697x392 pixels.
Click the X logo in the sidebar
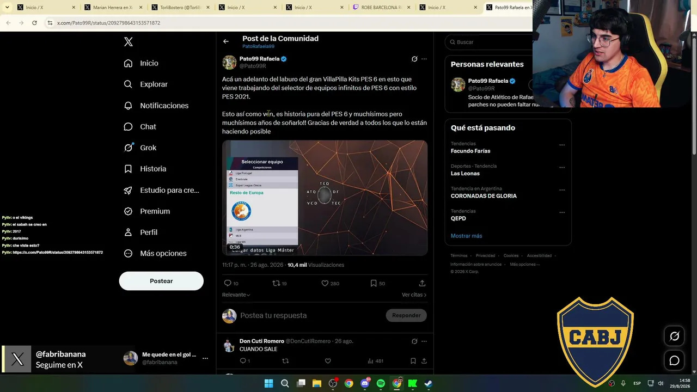pos(129,42)
